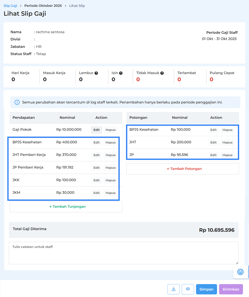Delete the JKM income row
249x297 pixels.
(110, 193)
